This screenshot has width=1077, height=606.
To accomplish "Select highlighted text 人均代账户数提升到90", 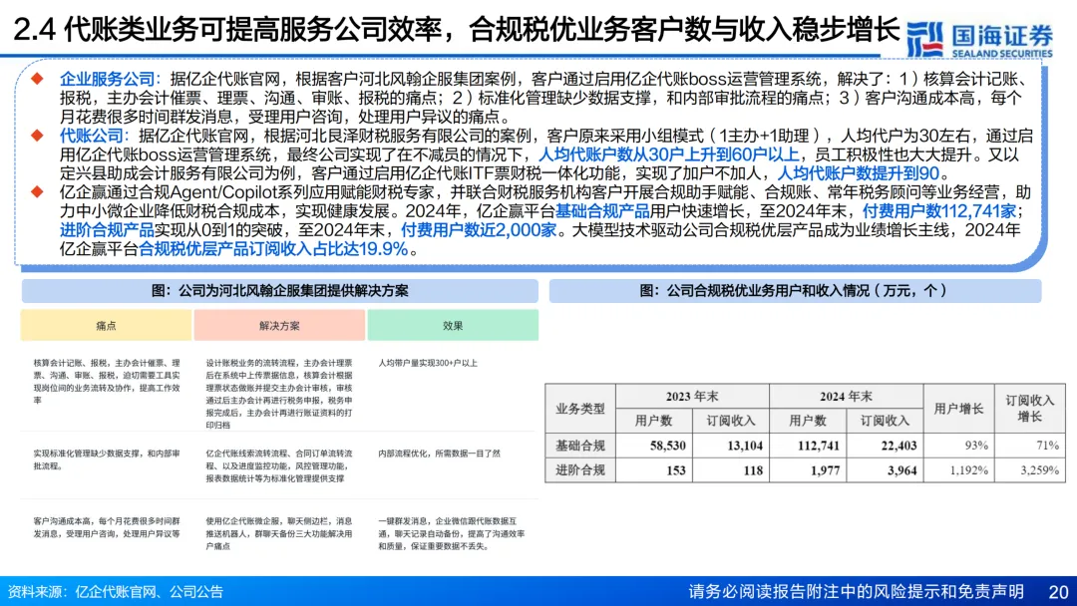I will click(x=858, y=173).
